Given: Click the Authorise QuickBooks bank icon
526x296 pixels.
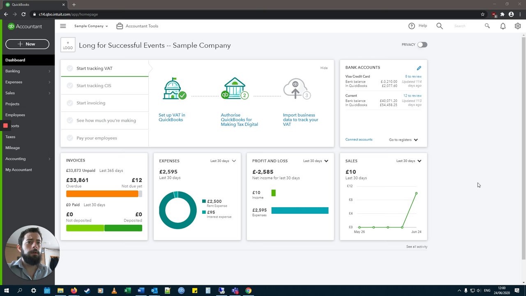Looking at the screenshot, I should click(x=235, y=89).
